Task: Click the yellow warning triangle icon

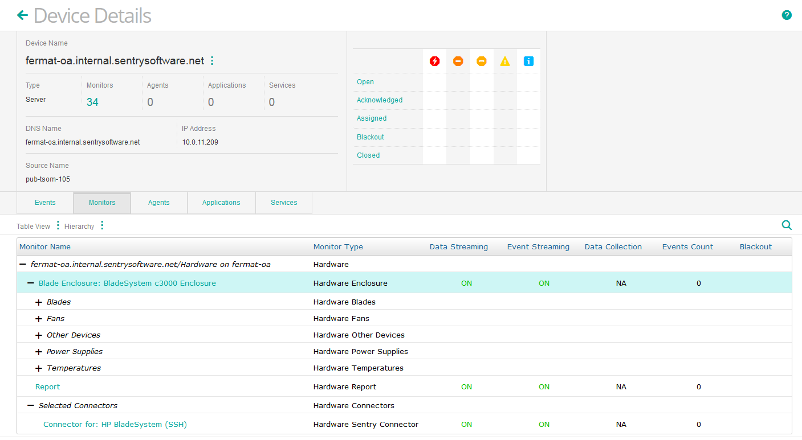Action: (504, 61)
